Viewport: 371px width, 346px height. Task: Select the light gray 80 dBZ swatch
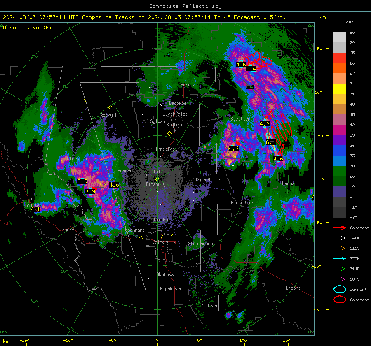point(340,37)
